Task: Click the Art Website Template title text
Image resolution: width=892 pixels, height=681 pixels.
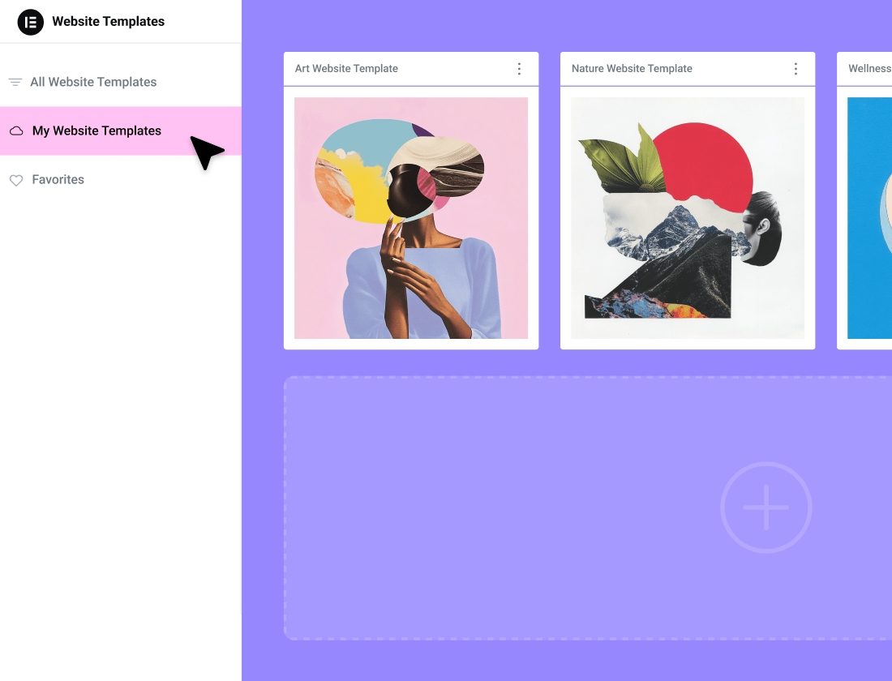Action: click(346, 69)
